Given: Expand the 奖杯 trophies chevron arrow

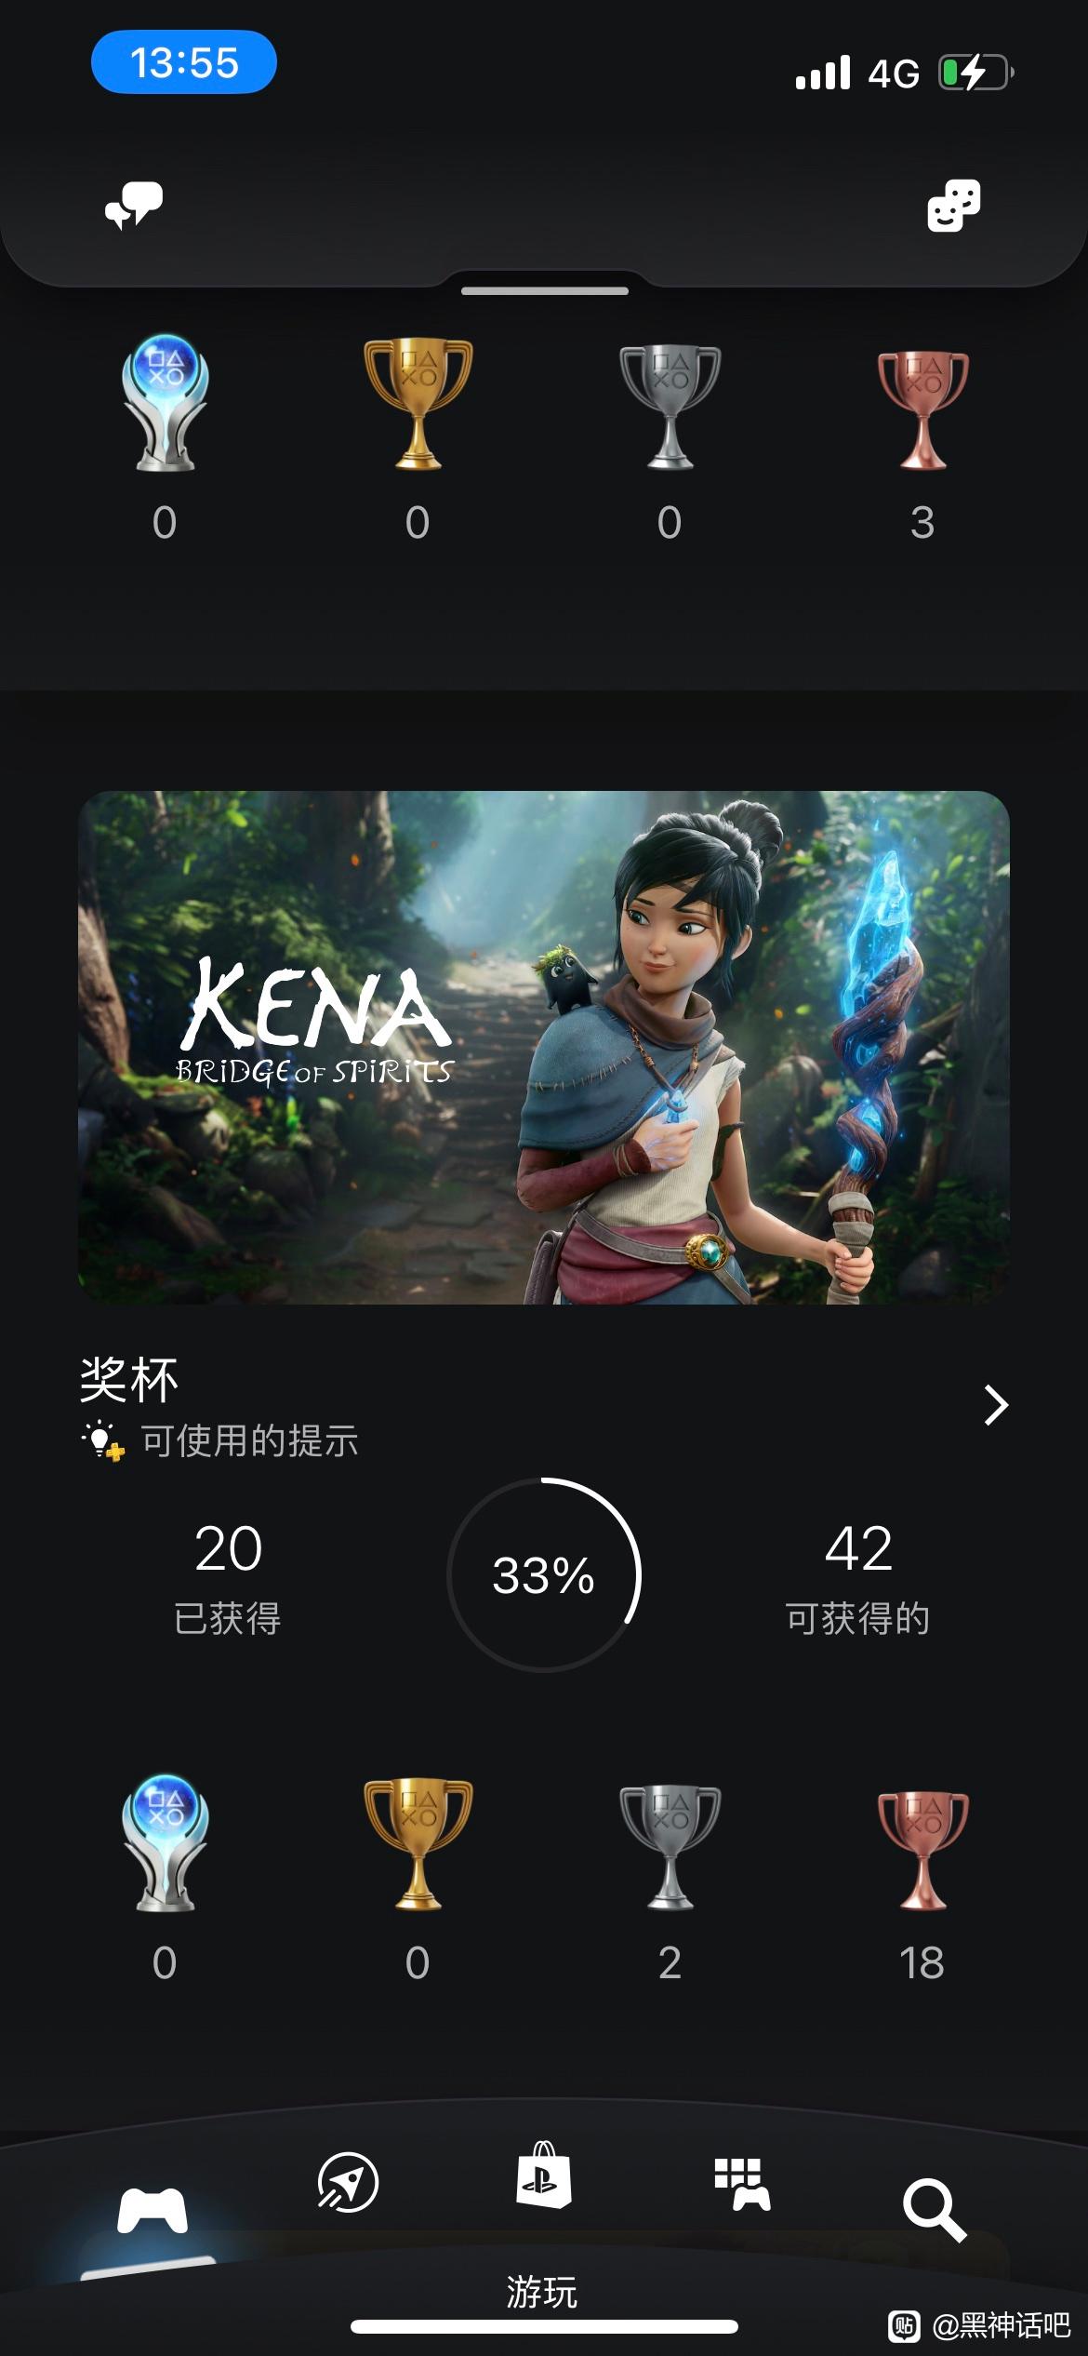Looking at the screenshot, I should [x=996, y=1405].
